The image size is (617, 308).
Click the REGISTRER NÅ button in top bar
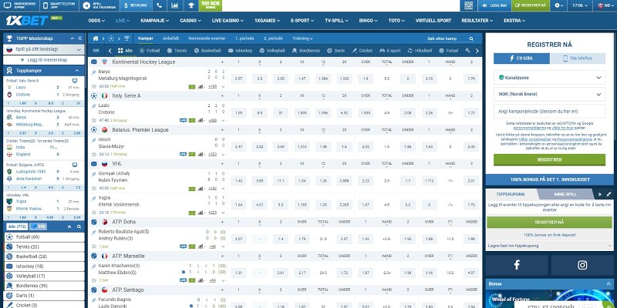pyautogui.click(x=531, y=5)
